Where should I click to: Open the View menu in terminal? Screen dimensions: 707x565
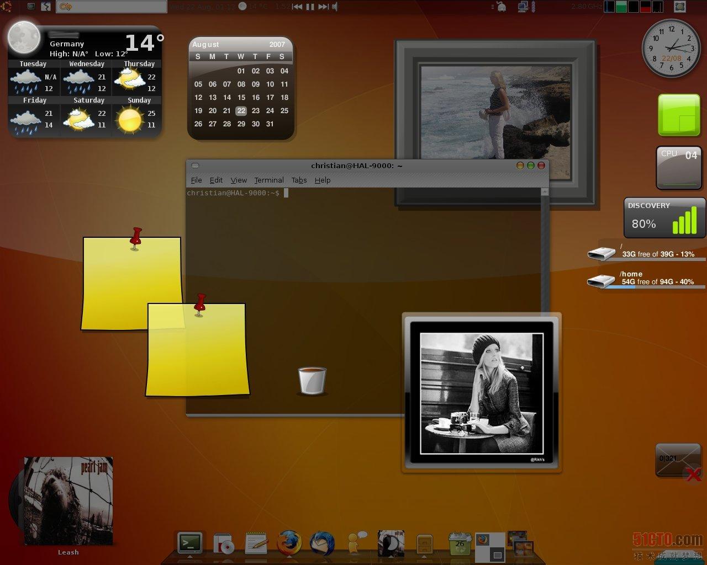coord(239,180)
